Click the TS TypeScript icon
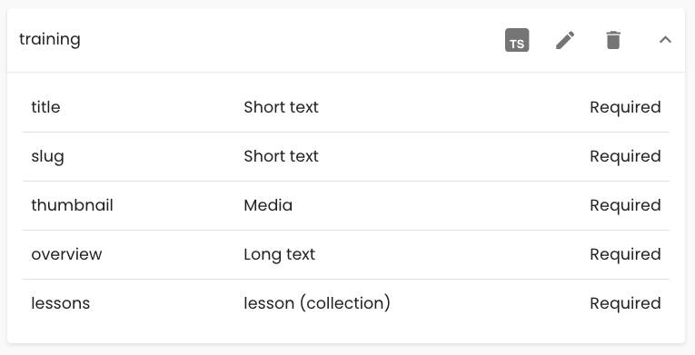695x355 pixels. [517, 40]
